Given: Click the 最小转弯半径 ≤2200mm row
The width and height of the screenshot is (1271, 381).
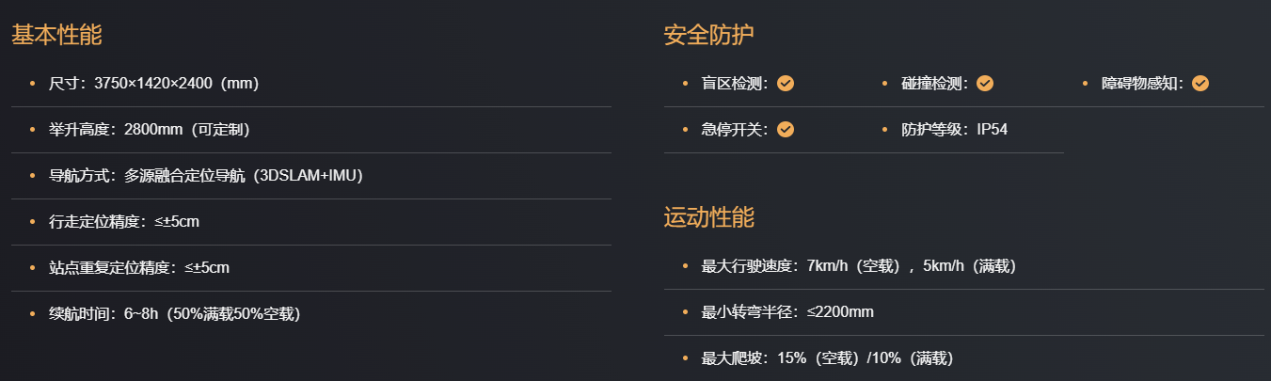Looking at the screenshot, I should (787, 312).
